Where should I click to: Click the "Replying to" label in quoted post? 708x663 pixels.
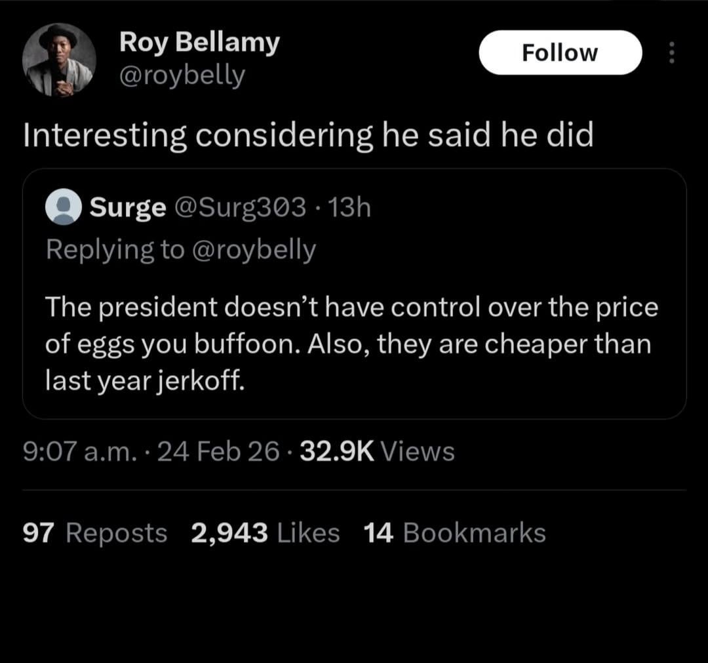click(115, 250)
